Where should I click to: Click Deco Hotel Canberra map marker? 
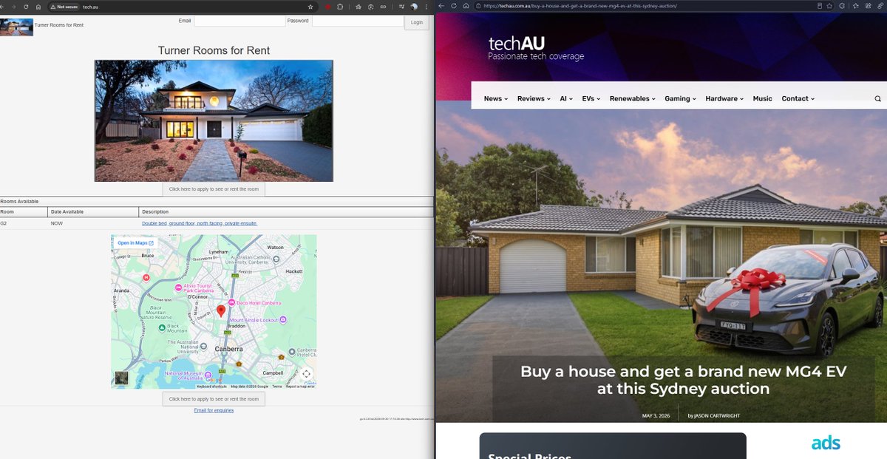pos(232,302)
